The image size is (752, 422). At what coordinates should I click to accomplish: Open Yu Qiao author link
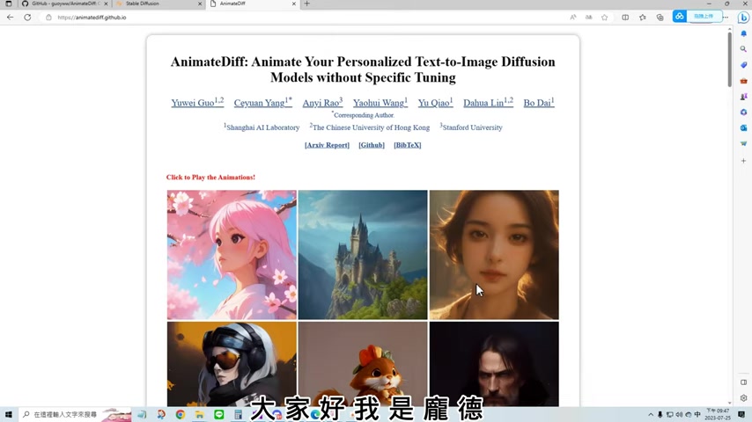click(435, 102)
